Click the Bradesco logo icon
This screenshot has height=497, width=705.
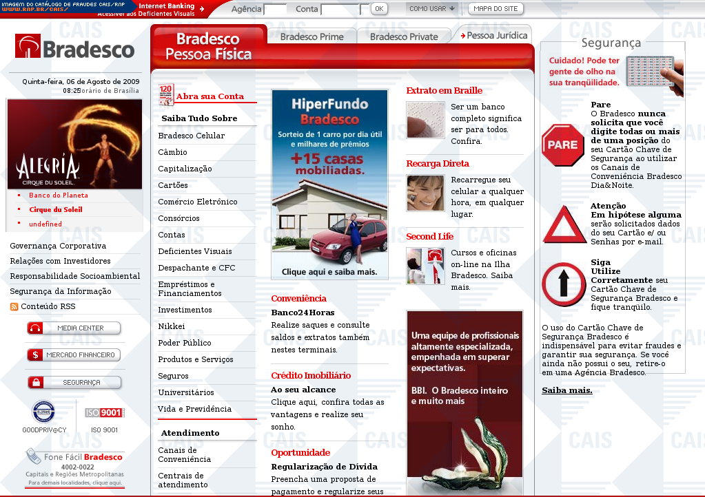28,47
